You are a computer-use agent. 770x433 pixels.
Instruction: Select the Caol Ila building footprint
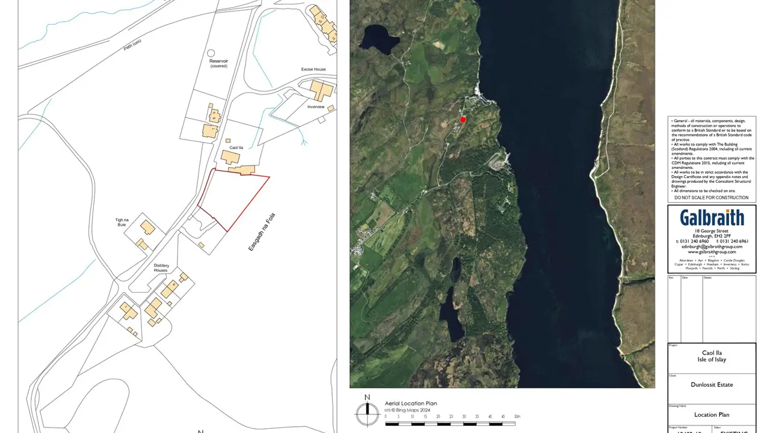[230, 158]
